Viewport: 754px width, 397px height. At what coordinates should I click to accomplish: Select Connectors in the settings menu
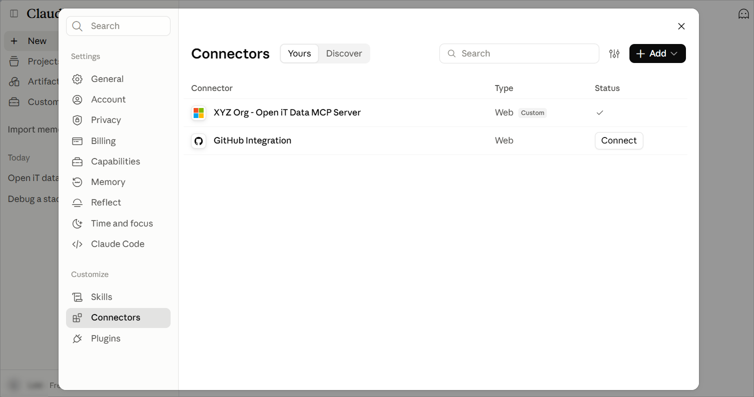(118, 318)
